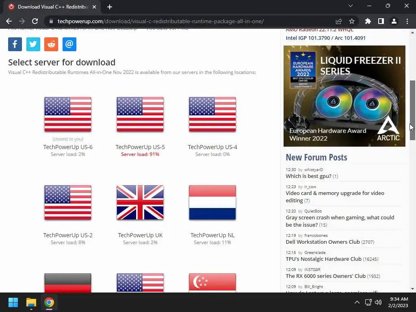Reload the page with refresh icon
Viewport: 416px width, 312px height.
pos(35,21)
